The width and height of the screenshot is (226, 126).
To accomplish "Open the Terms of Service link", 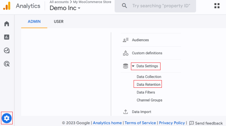I will pyautogui.click(x=140, y=123).
